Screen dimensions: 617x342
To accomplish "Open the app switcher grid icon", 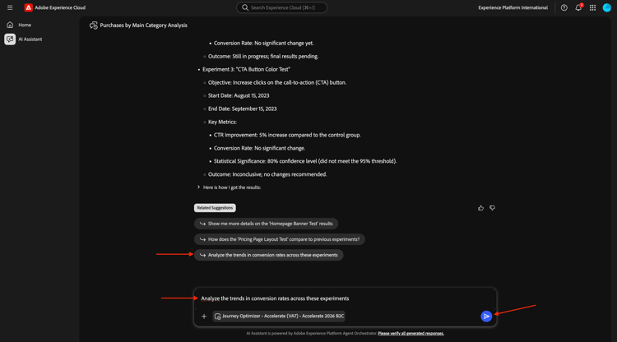I will tap(592, 7).
